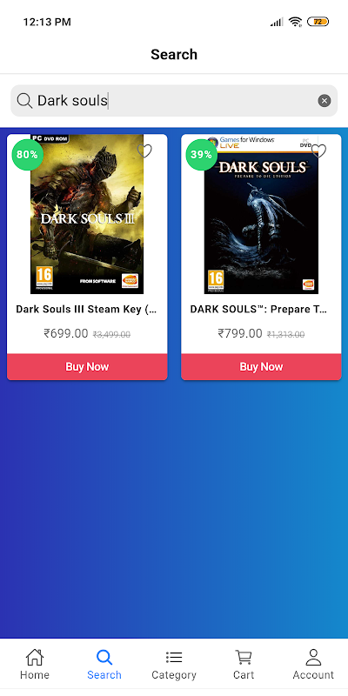Open the Home tab
Viewport: 348px width, 696px height.
coord(35,664)
